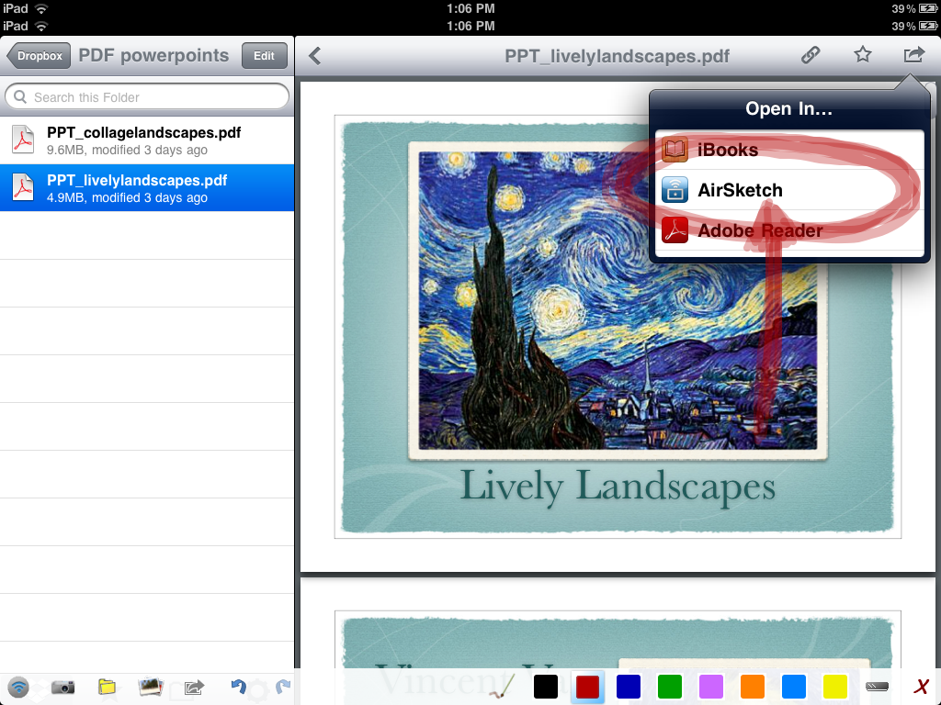The image size is (941, 705).
Task: Choose iBooks from Open In menu
Action: click(789, 150)
